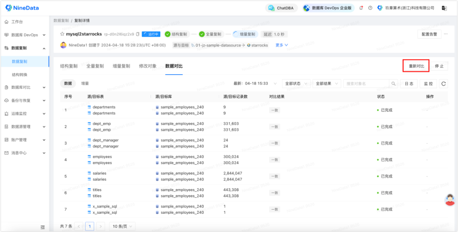Expand the 运维监控 sidebar menu
This screenshot has height=232, width=458.
[x=25, y=113]
